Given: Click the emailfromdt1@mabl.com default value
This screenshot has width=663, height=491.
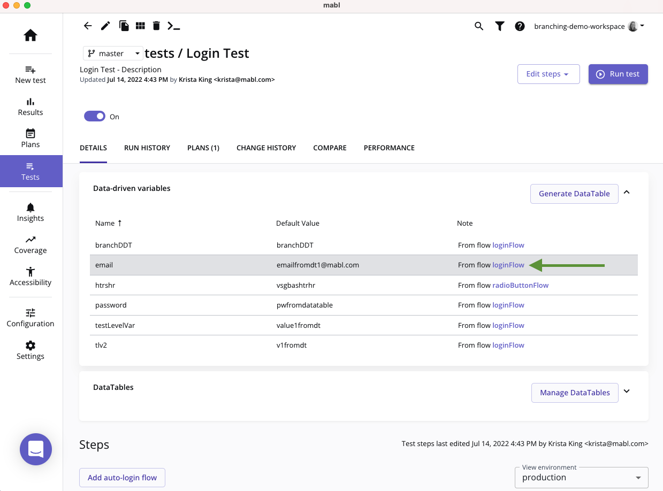Looking at the screenshot, I should click(318, 265).
